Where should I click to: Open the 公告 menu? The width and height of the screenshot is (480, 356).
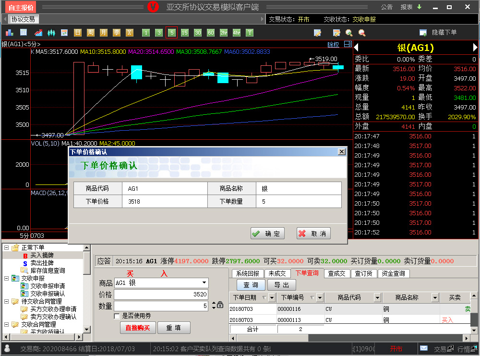coord(386,7)
